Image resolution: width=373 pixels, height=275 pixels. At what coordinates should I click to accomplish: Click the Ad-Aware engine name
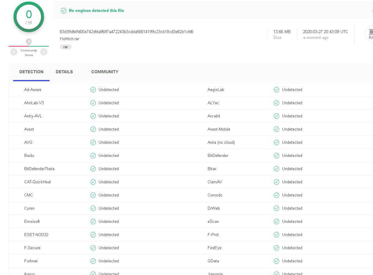coord(33,90)
